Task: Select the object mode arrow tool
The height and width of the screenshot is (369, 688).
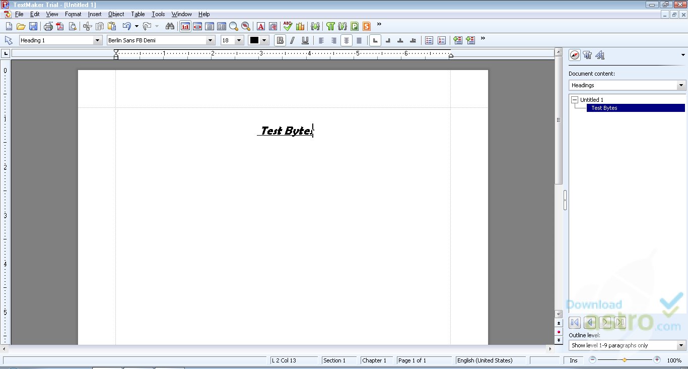Action: tap(8, 40)
